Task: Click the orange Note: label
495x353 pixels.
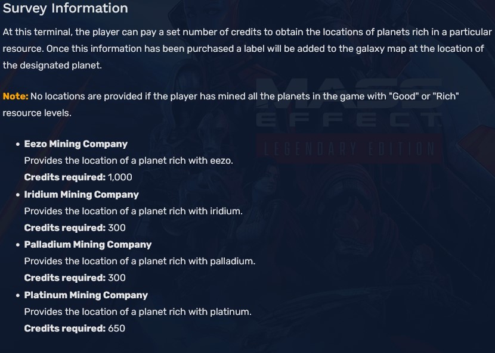Action: 16,96
